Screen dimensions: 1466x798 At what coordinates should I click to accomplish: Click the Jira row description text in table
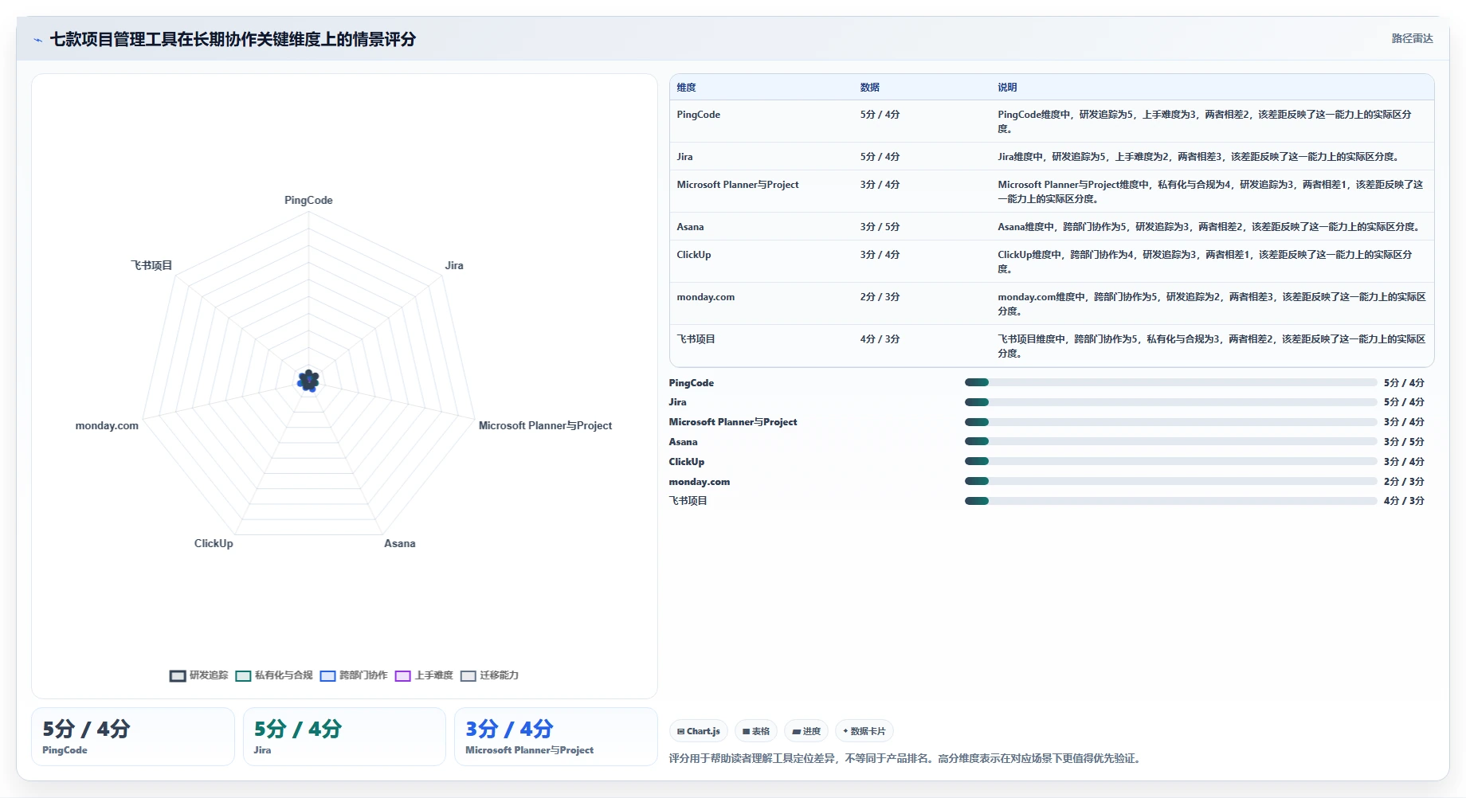(x=1198, y=157)
